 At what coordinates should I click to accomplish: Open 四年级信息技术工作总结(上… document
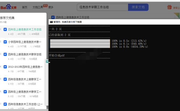25,104
